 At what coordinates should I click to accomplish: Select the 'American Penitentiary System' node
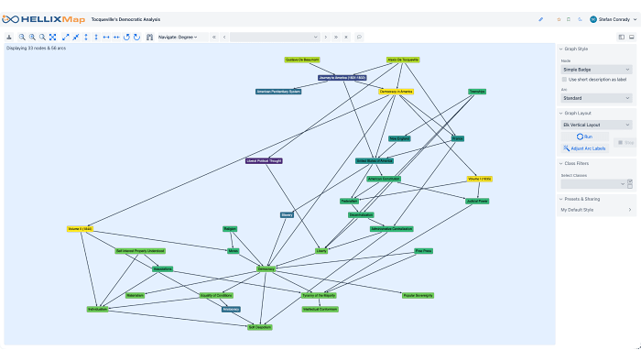pos(278,92)
